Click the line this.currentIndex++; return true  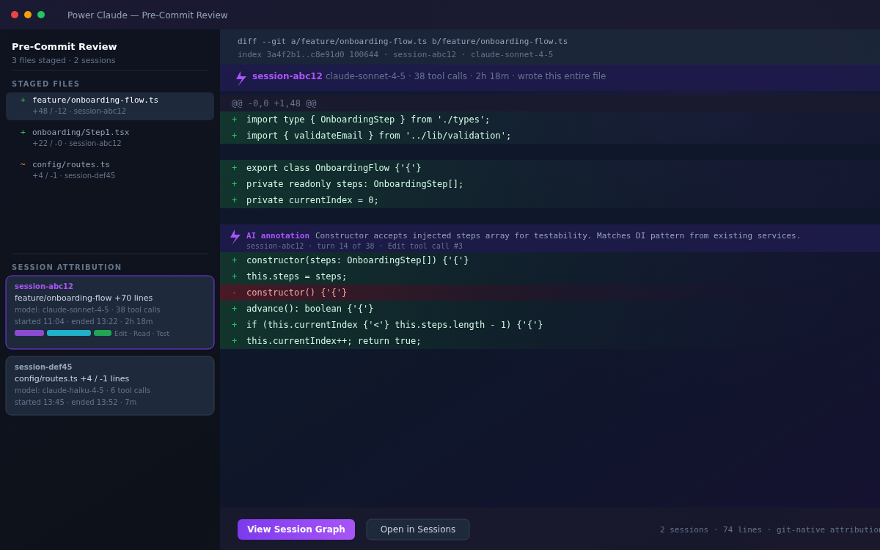[x=550, y=341]
